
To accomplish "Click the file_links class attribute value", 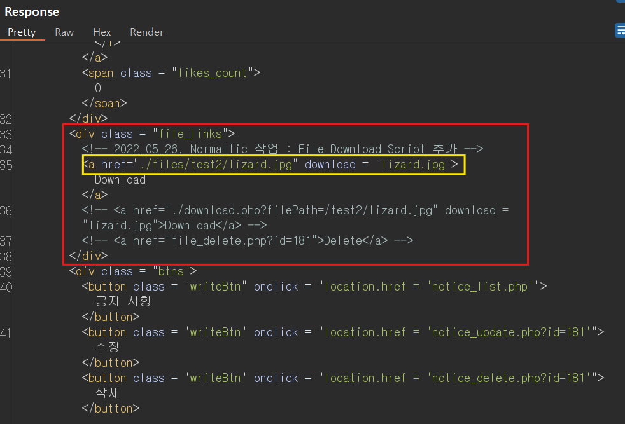I will (x=190, y=133).
